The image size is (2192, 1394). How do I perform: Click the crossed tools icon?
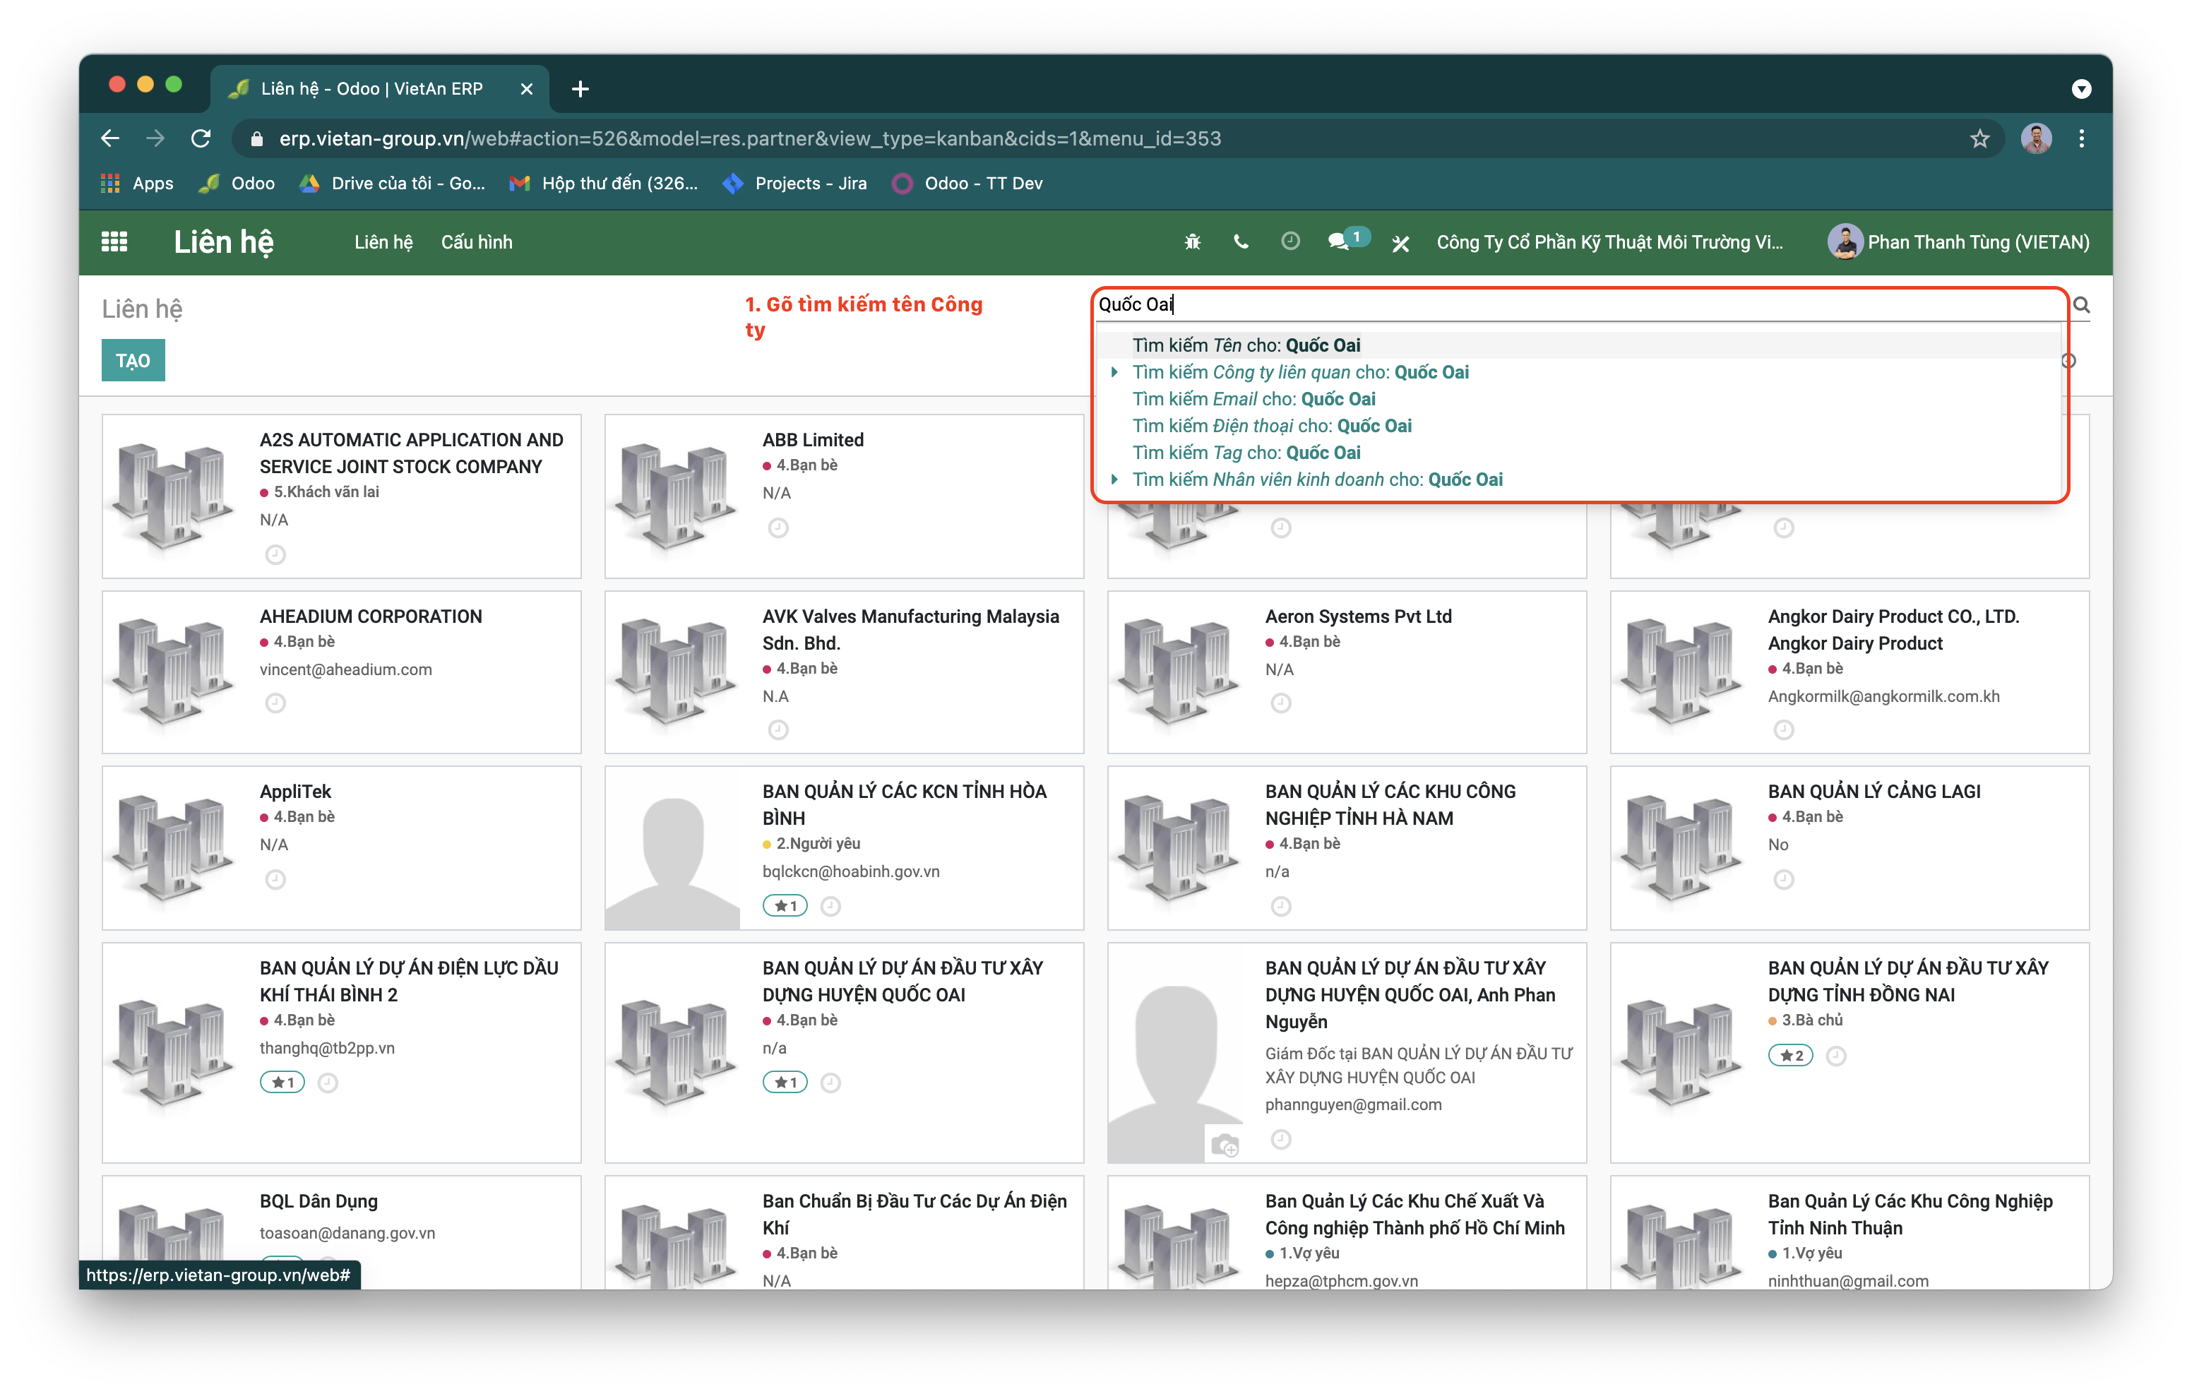1400,243
